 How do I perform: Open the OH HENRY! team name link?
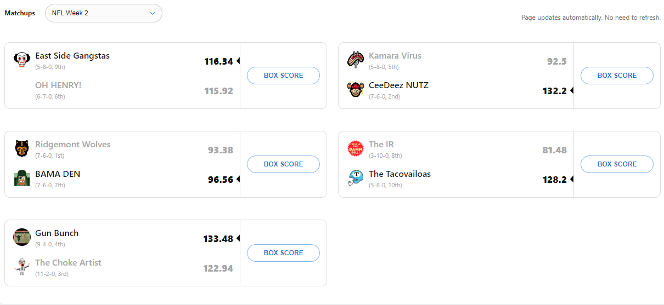click(x=58, y=85)
